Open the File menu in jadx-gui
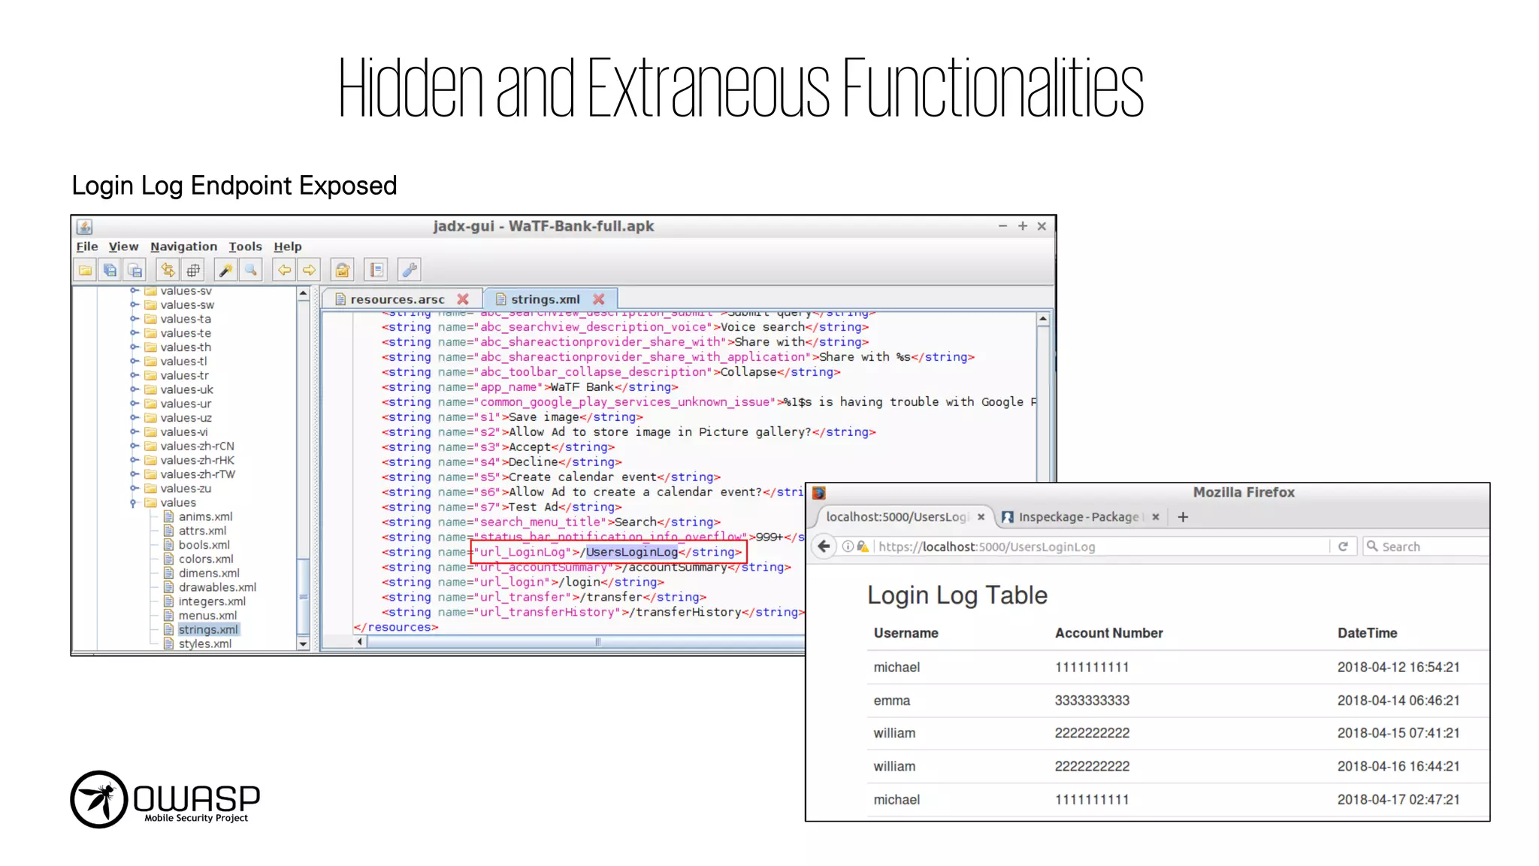The image size is (1539, 866). [87, 247]
